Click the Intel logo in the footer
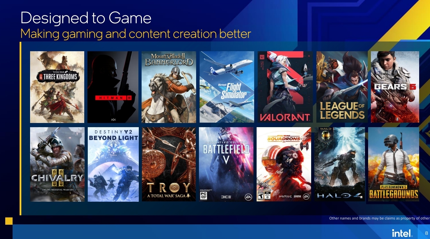Screen dimensions: 430x239 click(x=402, y=233)
